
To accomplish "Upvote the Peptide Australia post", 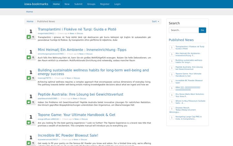I will (x=29, y=102).
